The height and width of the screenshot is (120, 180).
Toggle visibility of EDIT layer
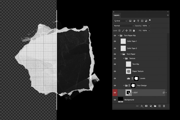pyautogui.click(x=115, y=93)
